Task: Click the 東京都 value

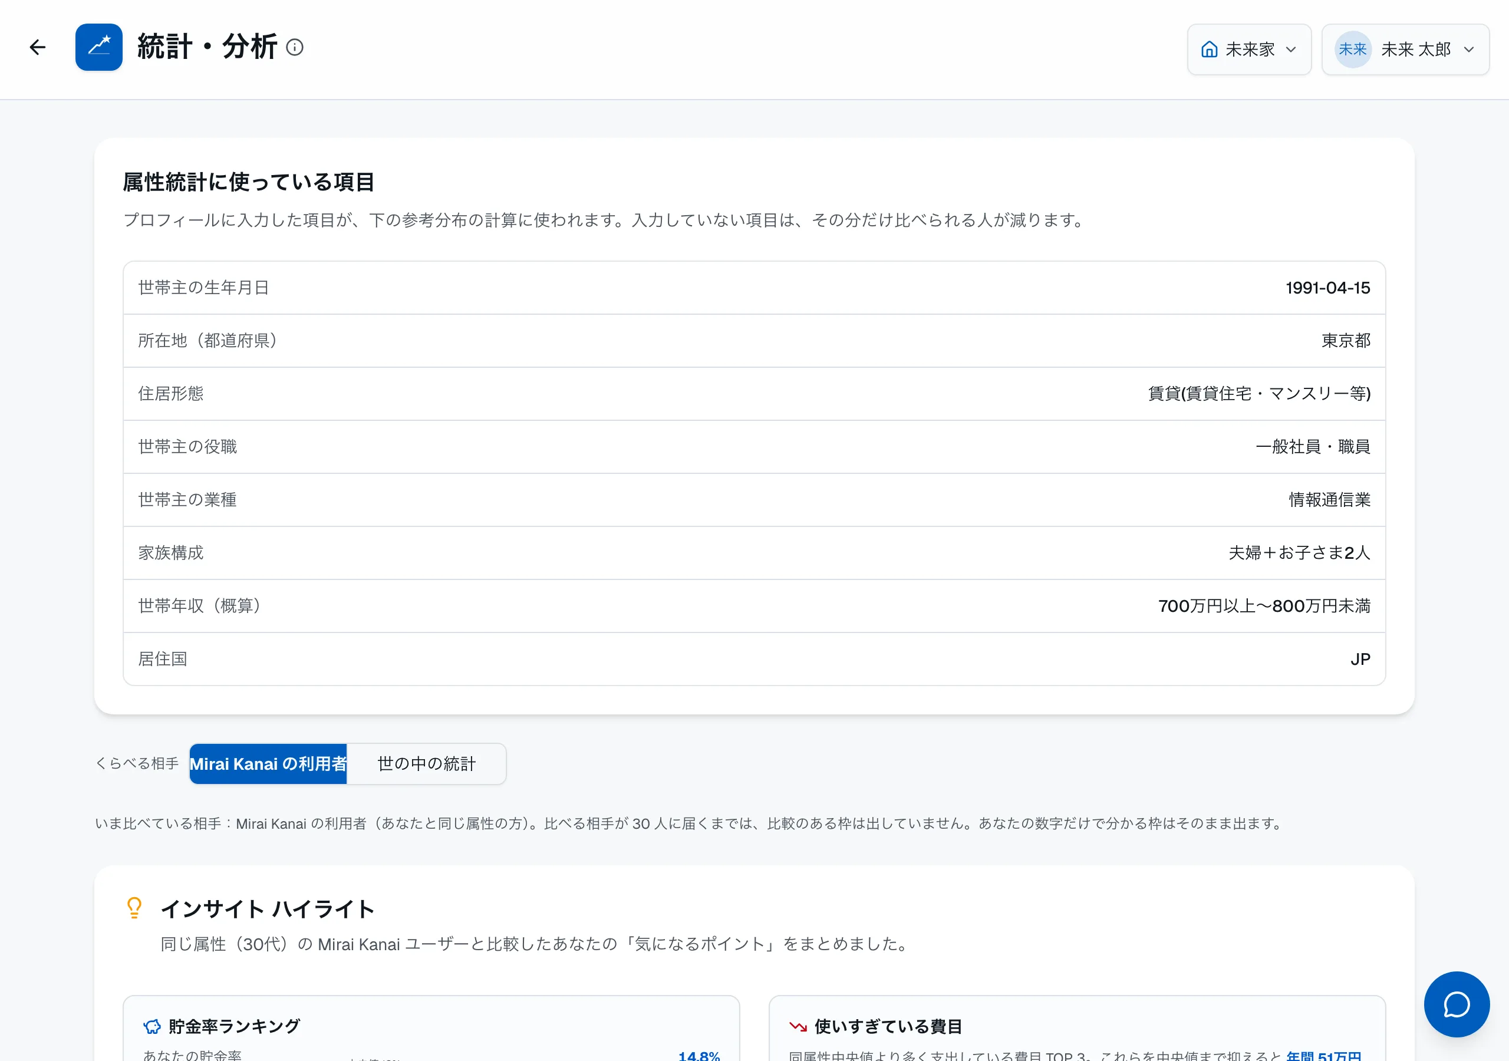Action: point(1346,341)
